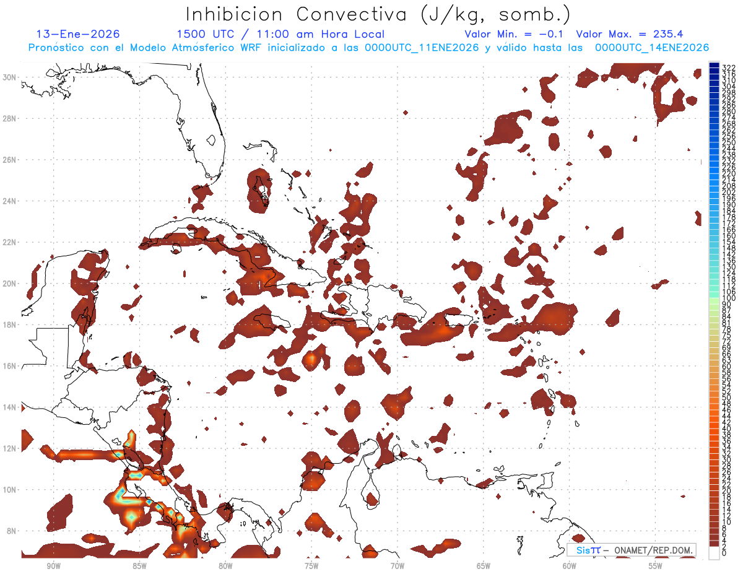Click the 24N latitude axis label
This screenshot has height=574, width=743.
pos(9,201)
